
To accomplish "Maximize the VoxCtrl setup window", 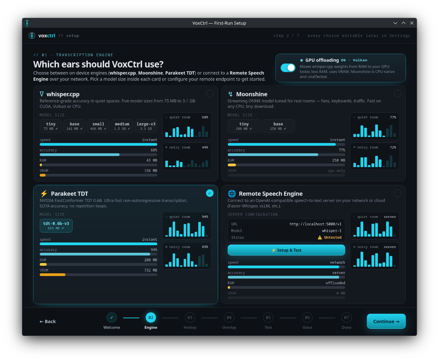I will (403, 23).
